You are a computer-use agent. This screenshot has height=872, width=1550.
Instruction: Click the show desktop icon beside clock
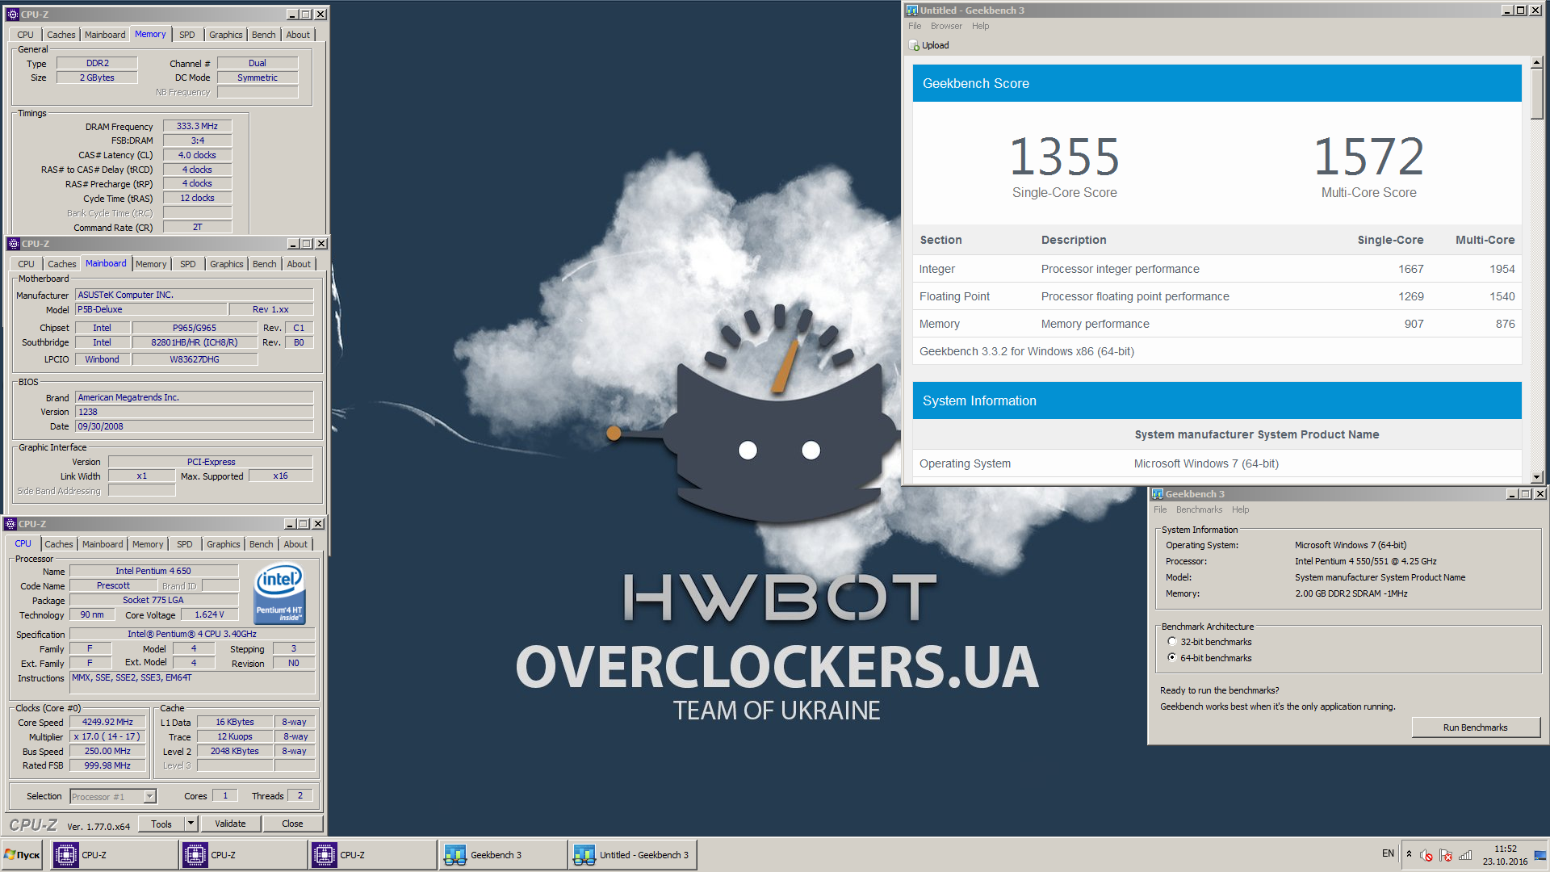click(1540, 855)
